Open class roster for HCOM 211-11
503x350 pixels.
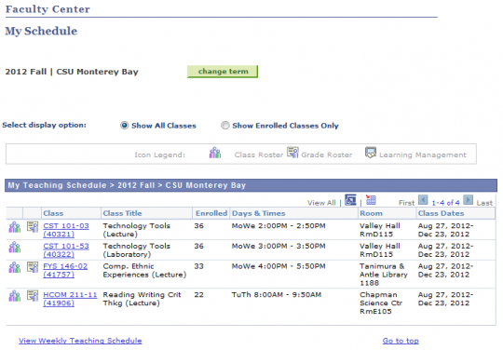(x=14, y=296)
